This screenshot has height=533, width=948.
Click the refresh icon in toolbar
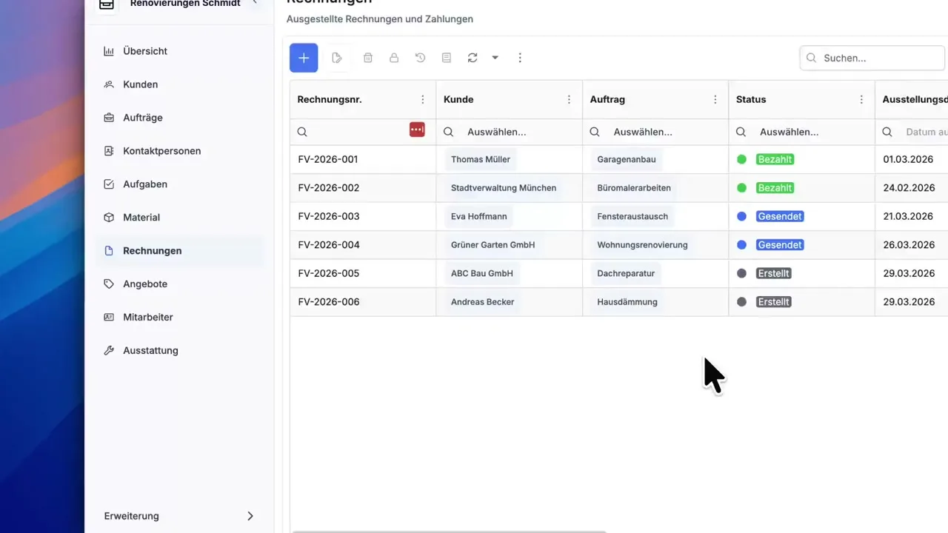[x=473, y=58]
